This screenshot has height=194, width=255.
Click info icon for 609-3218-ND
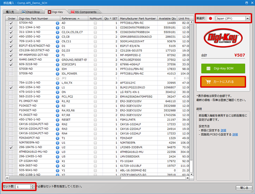[57, 64]
